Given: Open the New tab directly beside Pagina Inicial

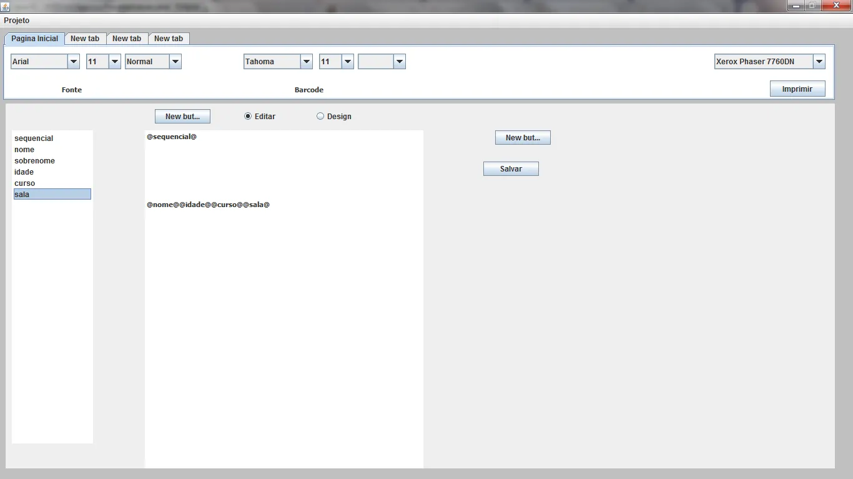Looking at the screenshot, I should click(x=85, y=39).
